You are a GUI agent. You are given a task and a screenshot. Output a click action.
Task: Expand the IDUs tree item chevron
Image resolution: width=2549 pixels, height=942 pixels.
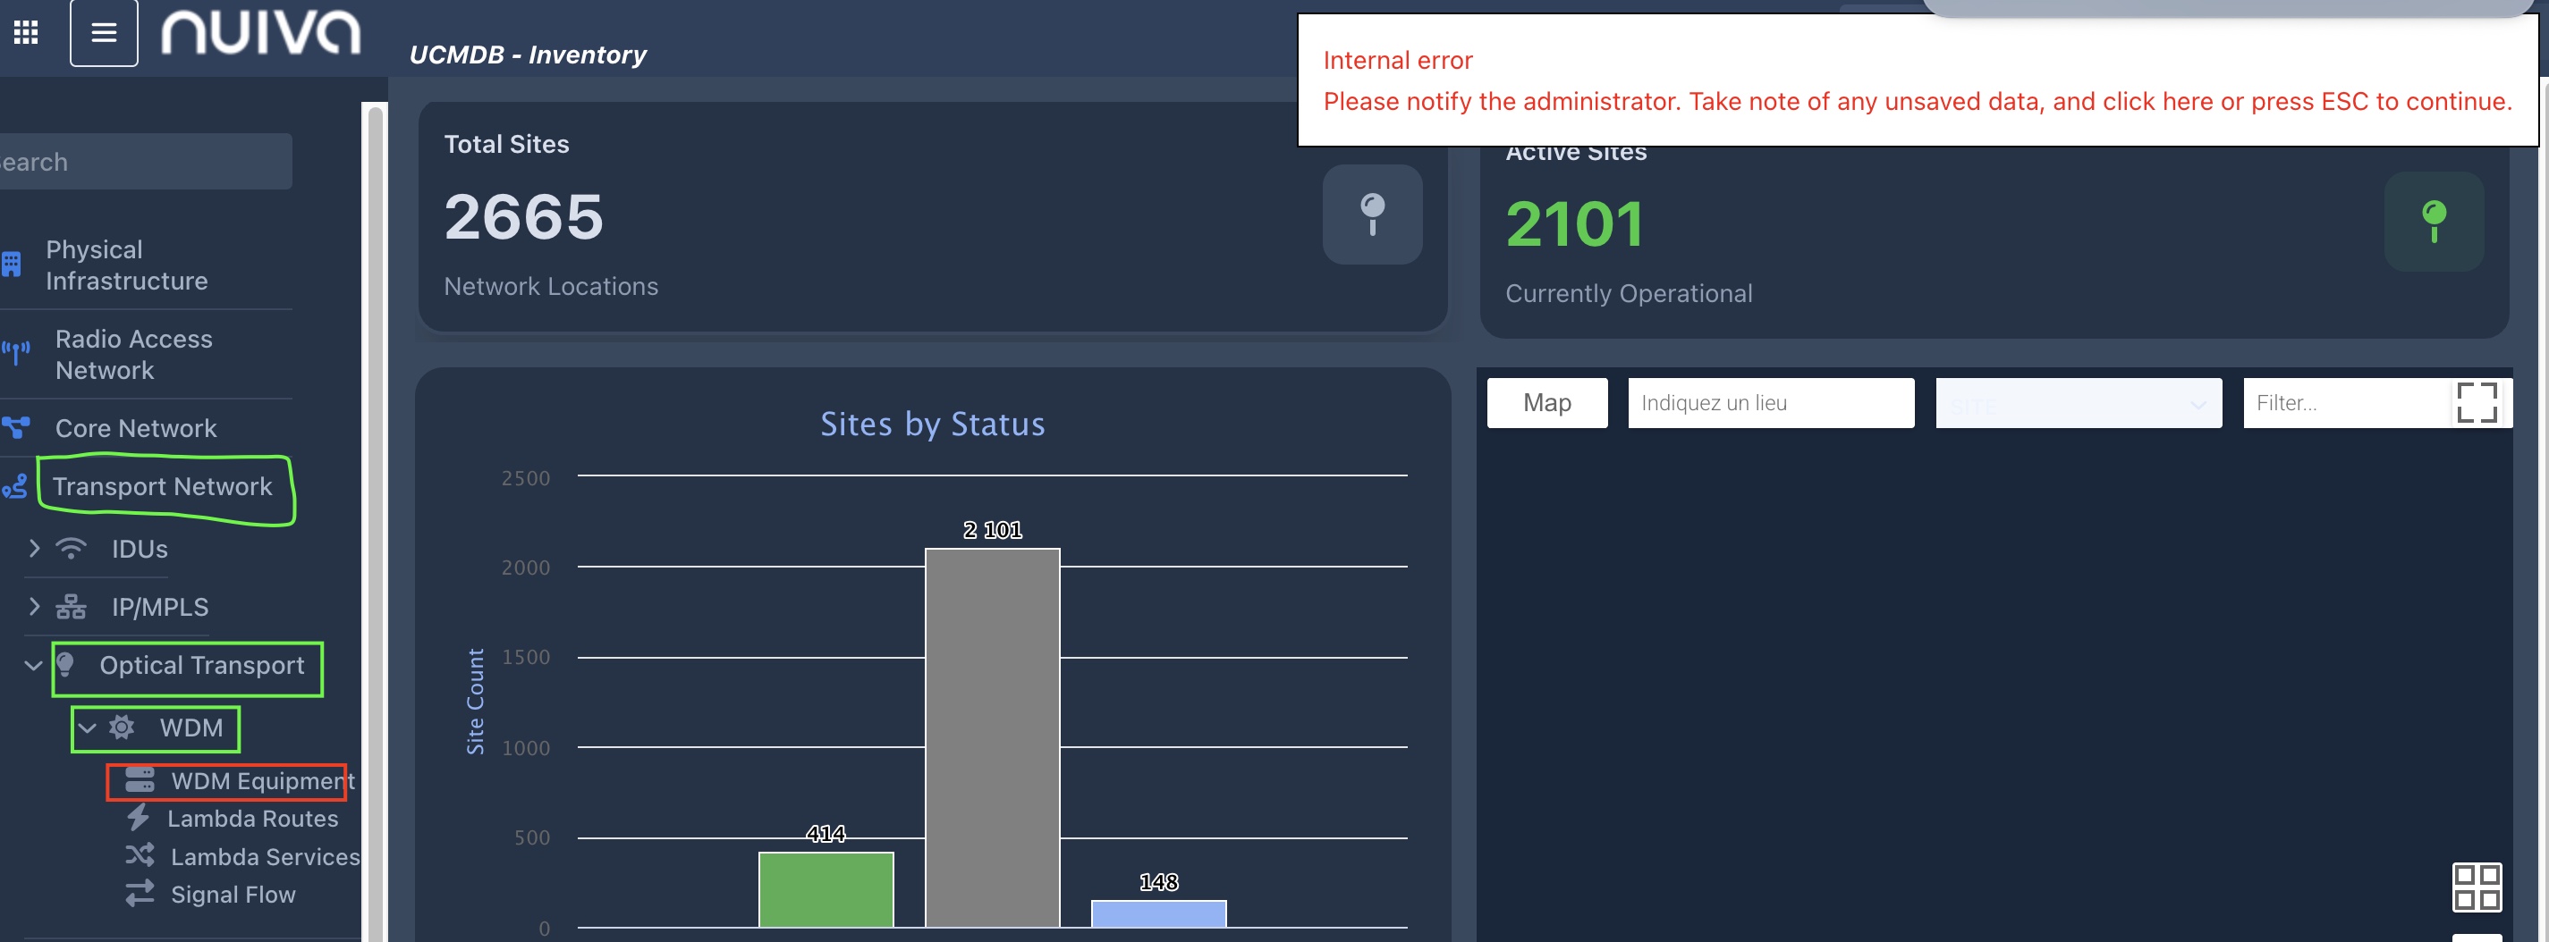coord(35,548)
